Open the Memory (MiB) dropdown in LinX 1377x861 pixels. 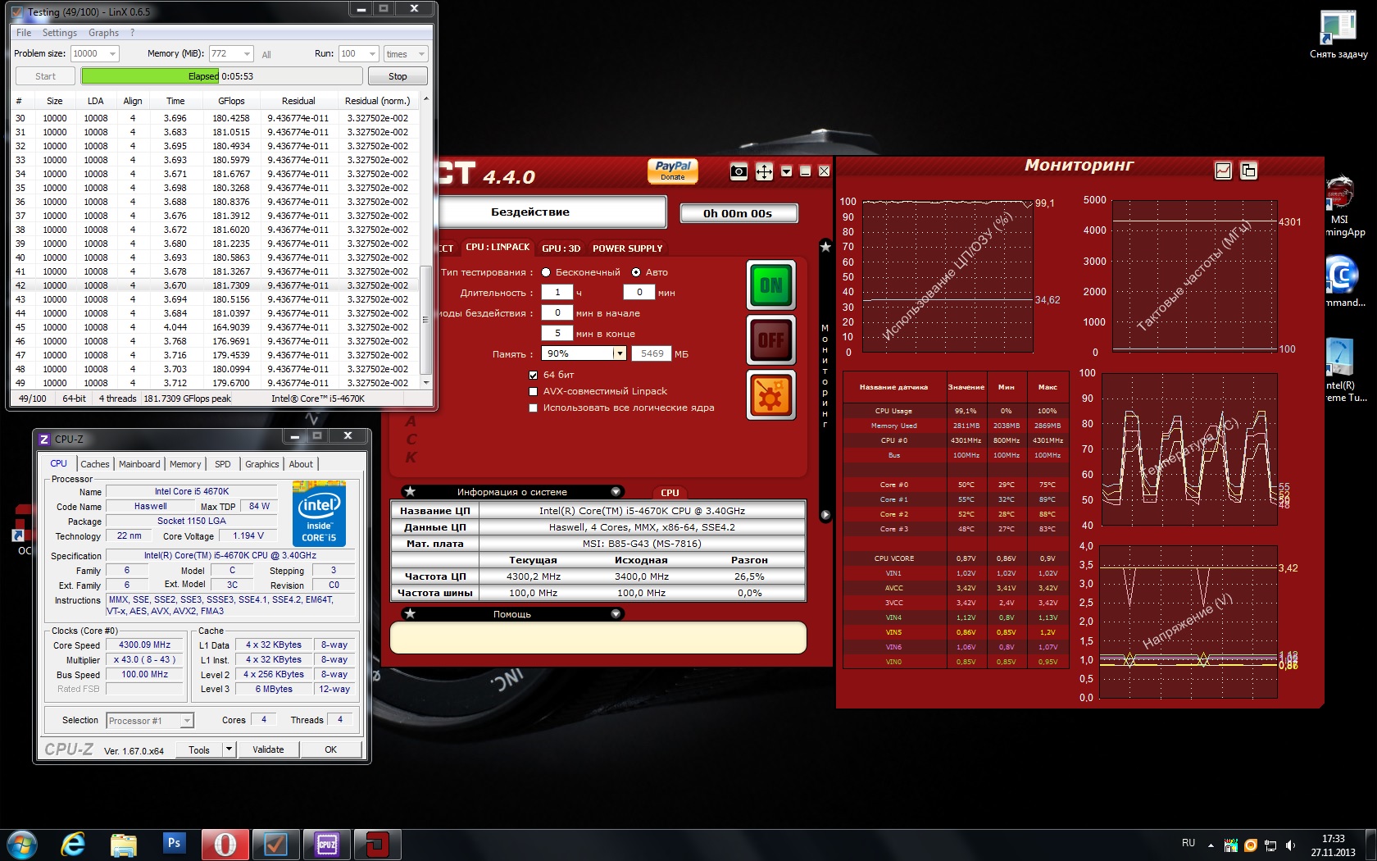(x=247, y=54)
